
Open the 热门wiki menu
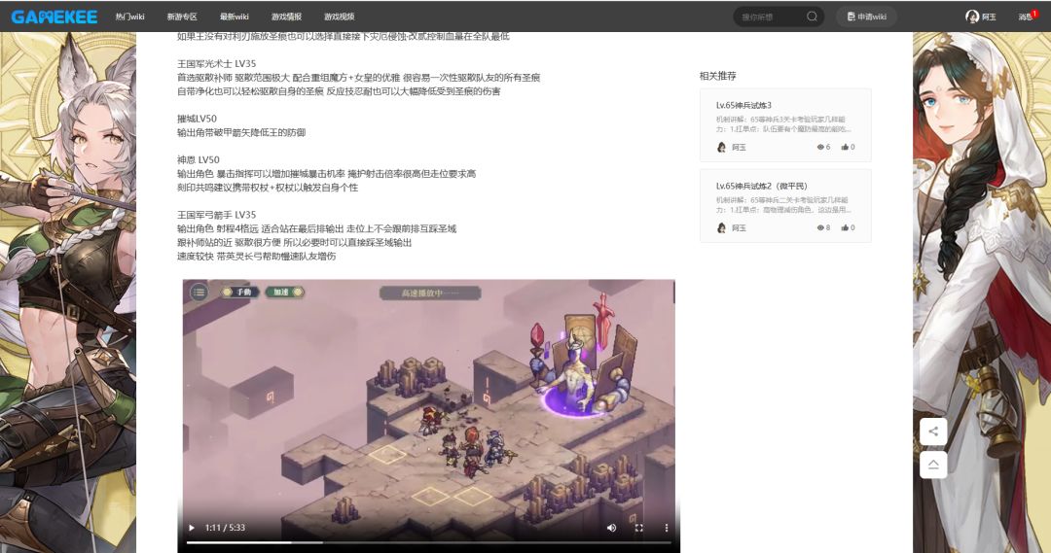[x=130, y=17]
